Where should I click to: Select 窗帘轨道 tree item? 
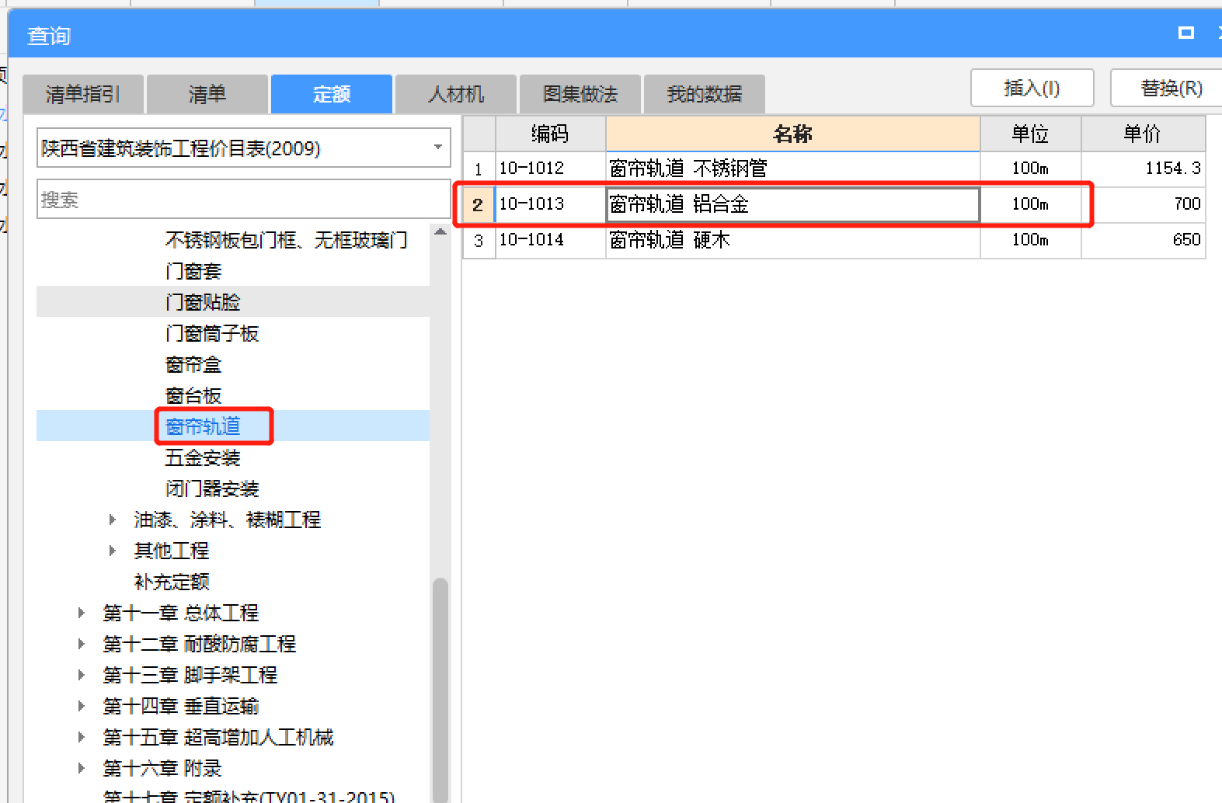[x=203, y=426]
